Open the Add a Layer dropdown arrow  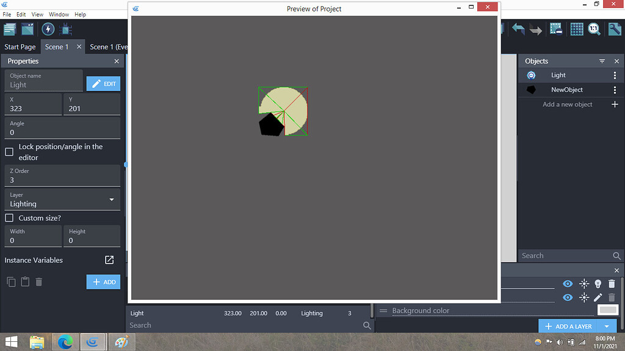pyautogui.click(x=607, y=326)
